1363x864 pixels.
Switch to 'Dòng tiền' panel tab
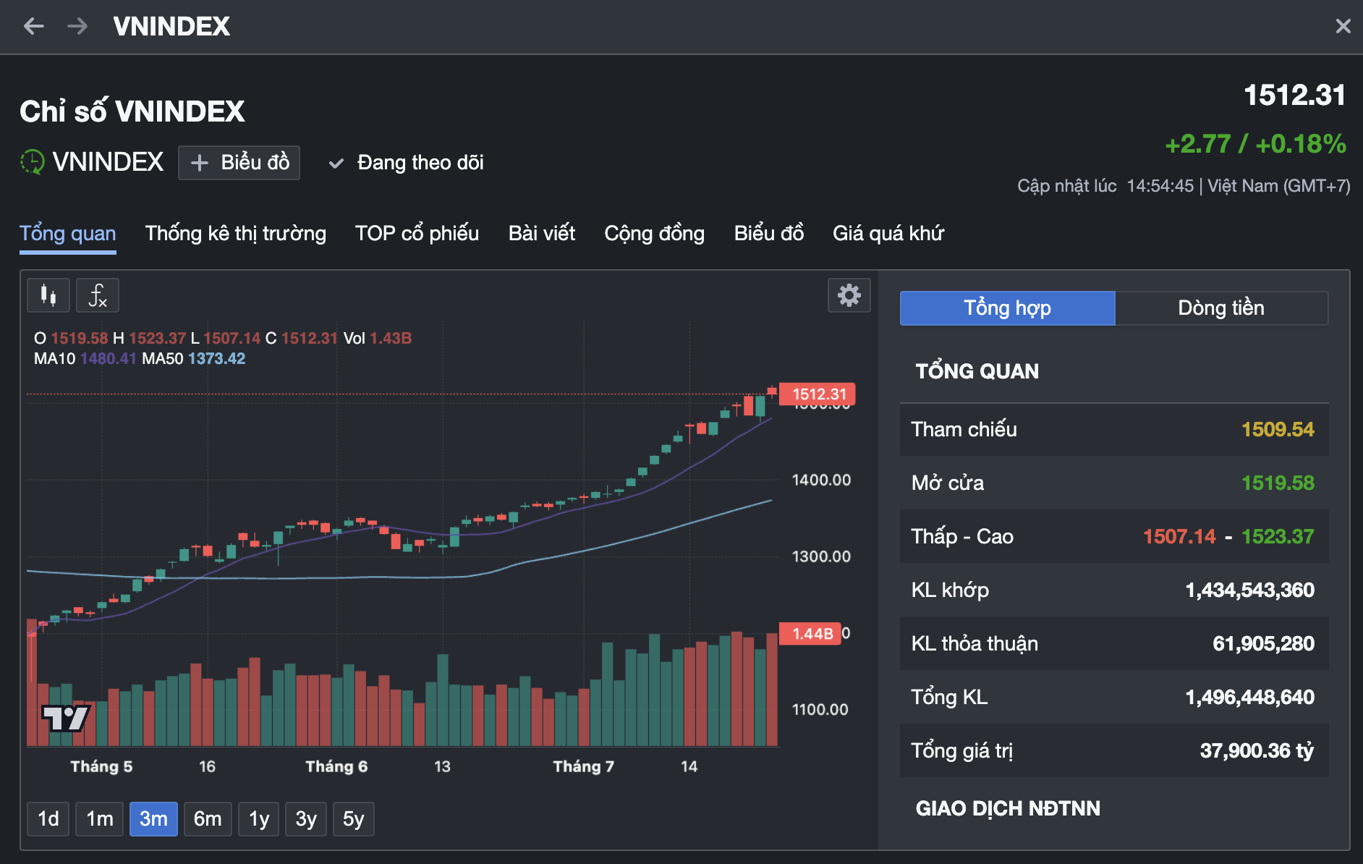point(1220,308)
